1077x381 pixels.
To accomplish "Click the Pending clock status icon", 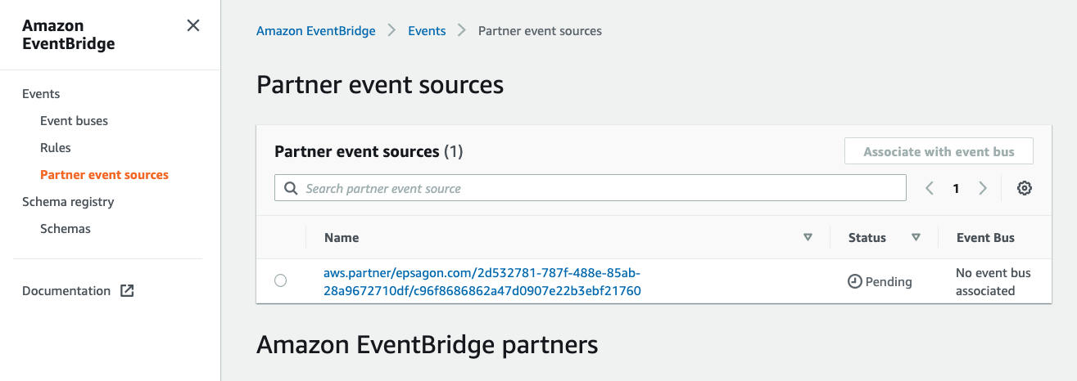I will tap(854, 281).
